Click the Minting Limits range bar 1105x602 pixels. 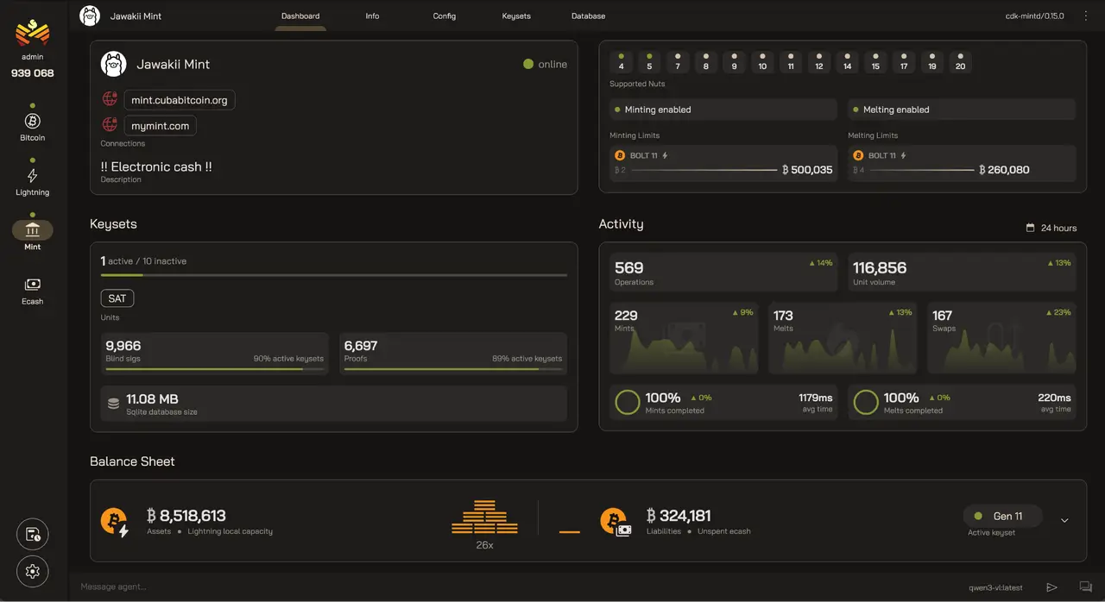click(704, 170)
